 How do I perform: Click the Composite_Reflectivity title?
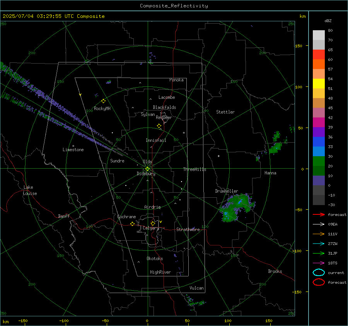click(x=174, y=6)
